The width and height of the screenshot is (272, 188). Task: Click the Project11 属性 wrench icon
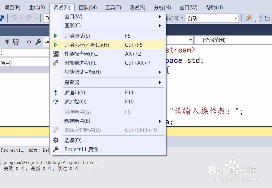(55, 149)
